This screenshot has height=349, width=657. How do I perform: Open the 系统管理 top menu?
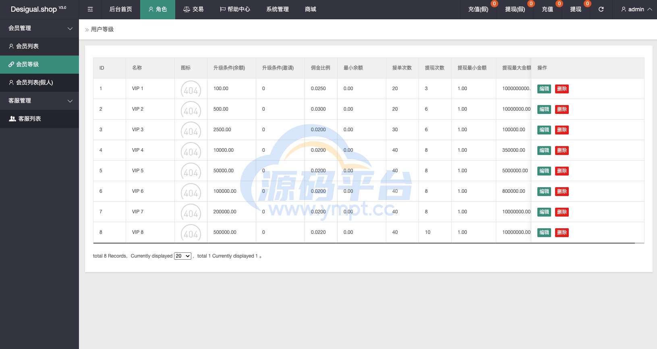278,9
